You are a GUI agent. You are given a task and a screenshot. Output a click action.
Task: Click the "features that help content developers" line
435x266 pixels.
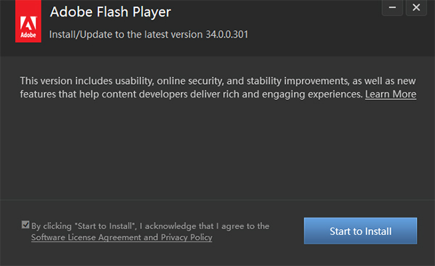point(191,94)
